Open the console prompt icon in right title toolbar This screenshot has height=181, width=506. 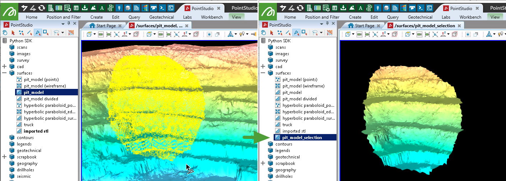421,8
